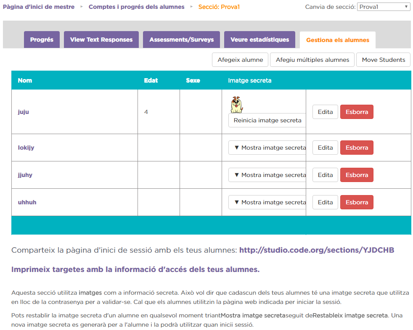The image size is (413, 330).
Task: Go to Assessments/Surveys tab
Action: coord(181,40)
